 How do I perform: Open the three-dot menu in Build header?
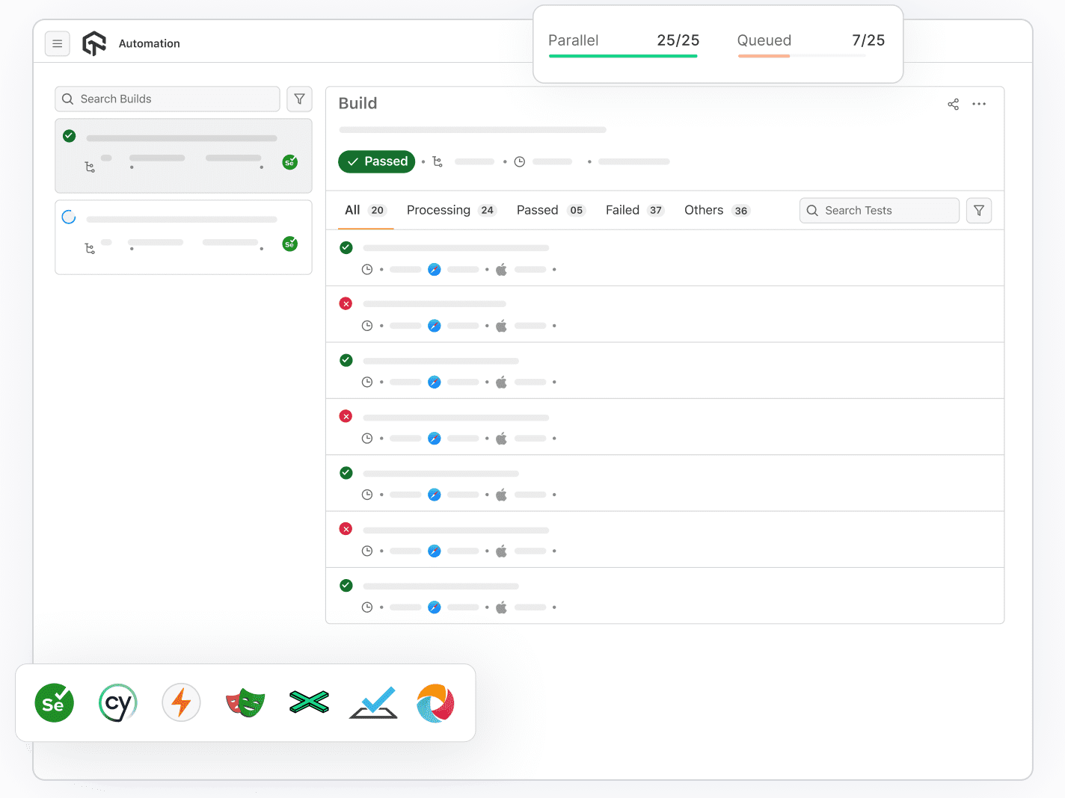point(979,104)
